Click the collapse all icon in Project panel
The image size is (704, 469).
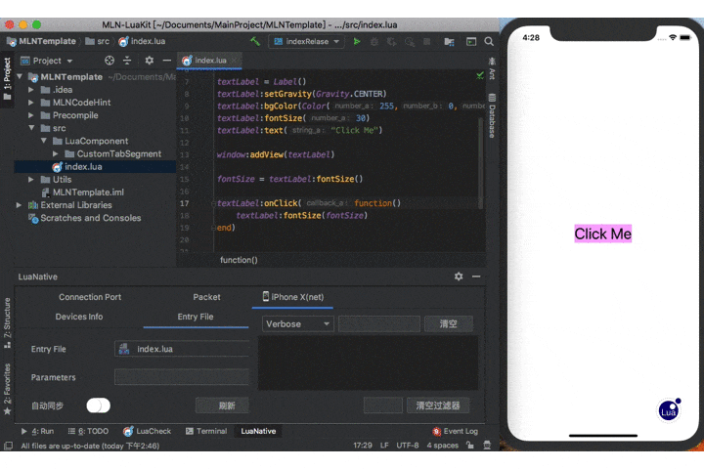(x=127, y=61)
